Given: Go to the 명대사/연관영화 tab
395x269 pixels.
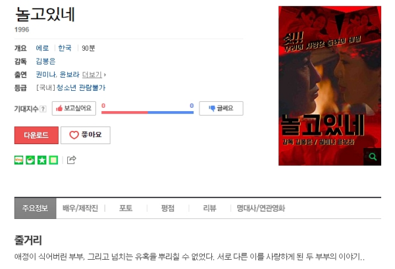Looking at the screenshot, I should (x=261, y=208).
